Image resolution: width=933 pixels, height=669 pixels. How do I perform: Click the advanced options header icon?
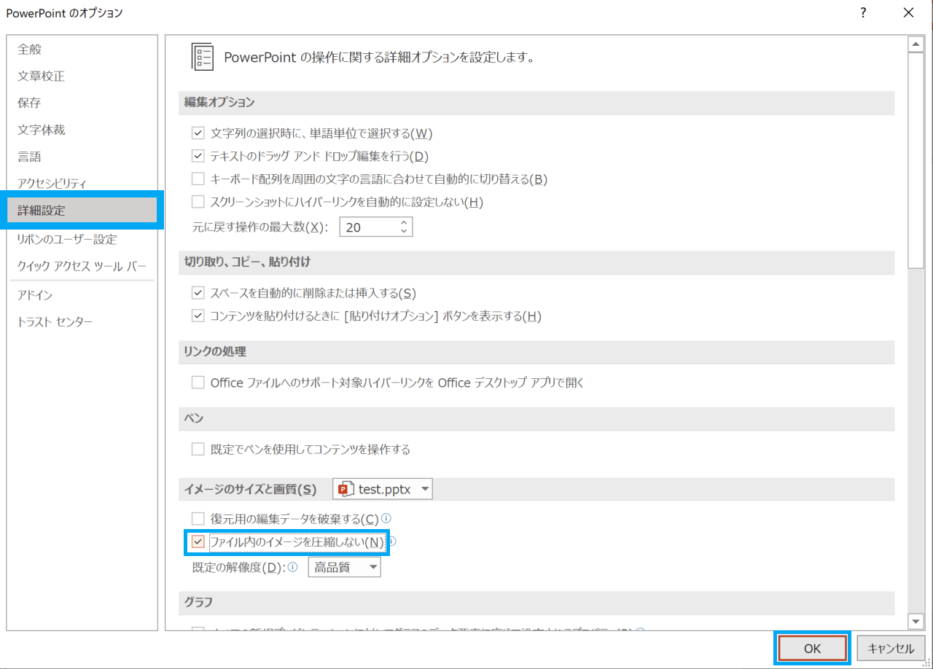(202, 56)
